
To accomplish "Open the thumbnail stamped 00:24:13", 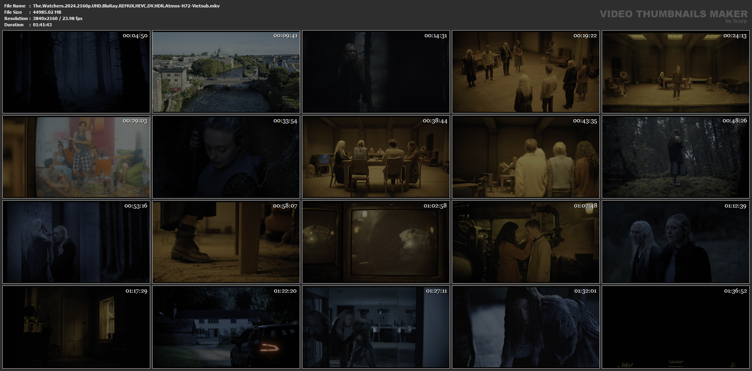I will point(676,72).
